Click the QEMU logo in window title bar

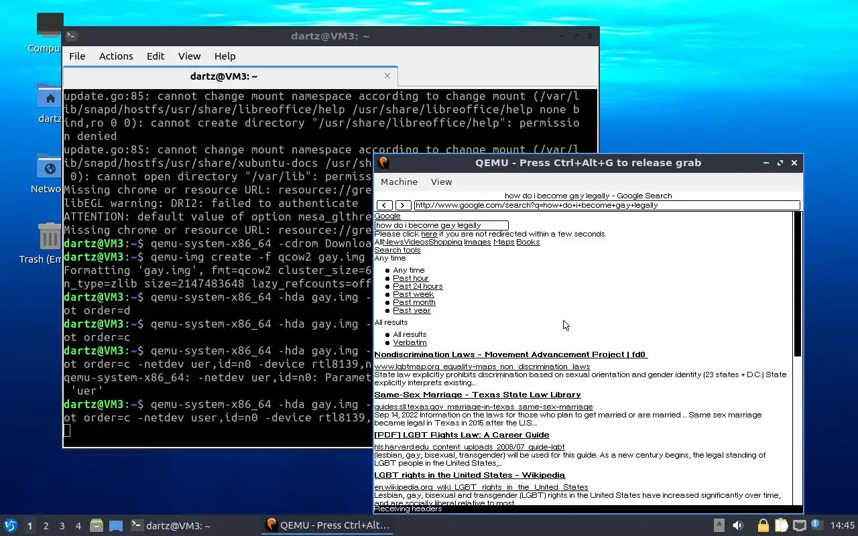click(383, 163)
